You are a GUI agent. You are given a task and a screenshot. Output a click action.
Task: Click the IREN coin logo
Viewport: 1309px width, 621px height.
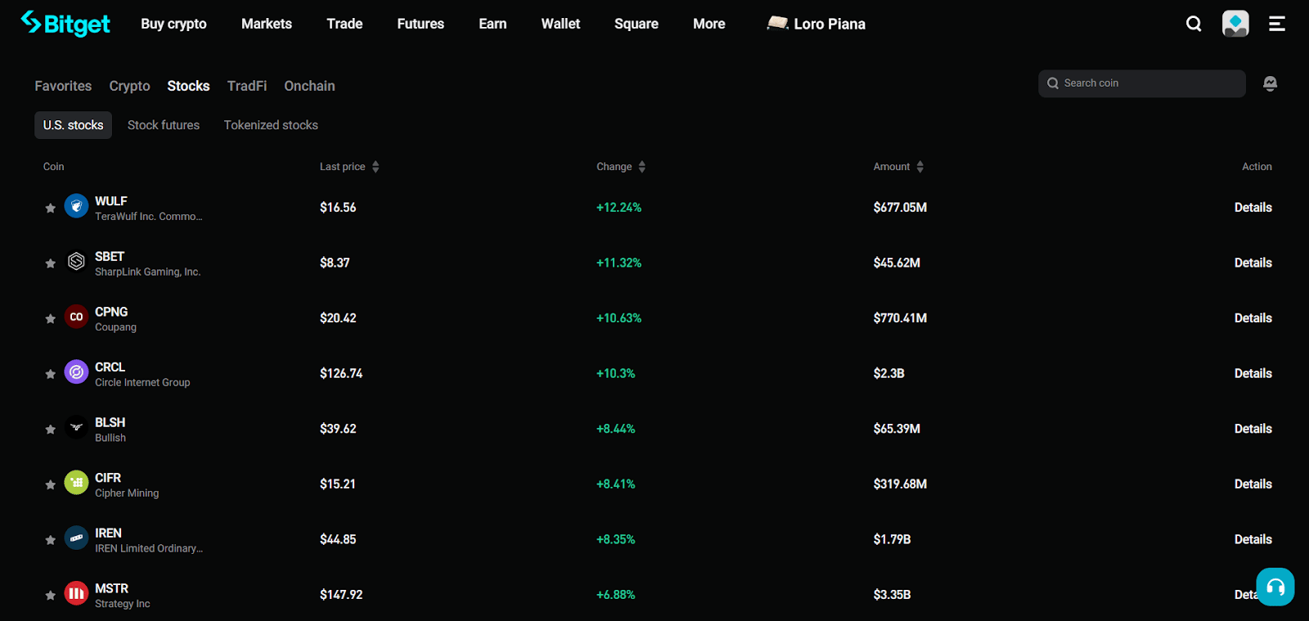[x=76, y=538]
